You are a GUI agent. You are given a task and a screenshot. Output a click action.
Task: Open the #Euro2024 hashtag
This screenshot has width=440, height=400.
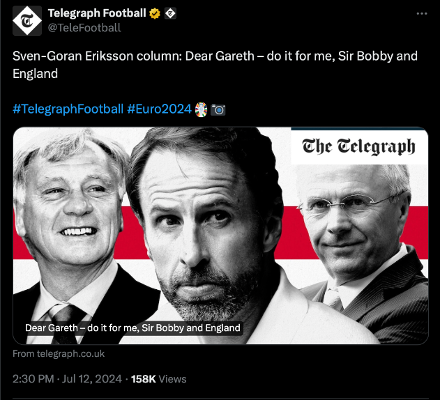(x=159, y=109)
